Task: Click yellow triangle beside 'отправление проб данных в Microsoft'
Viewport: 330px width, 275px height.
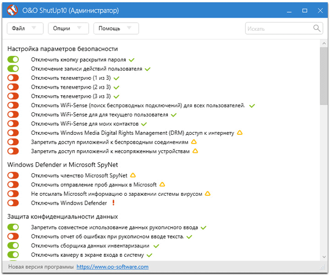Action: (162, 184)
